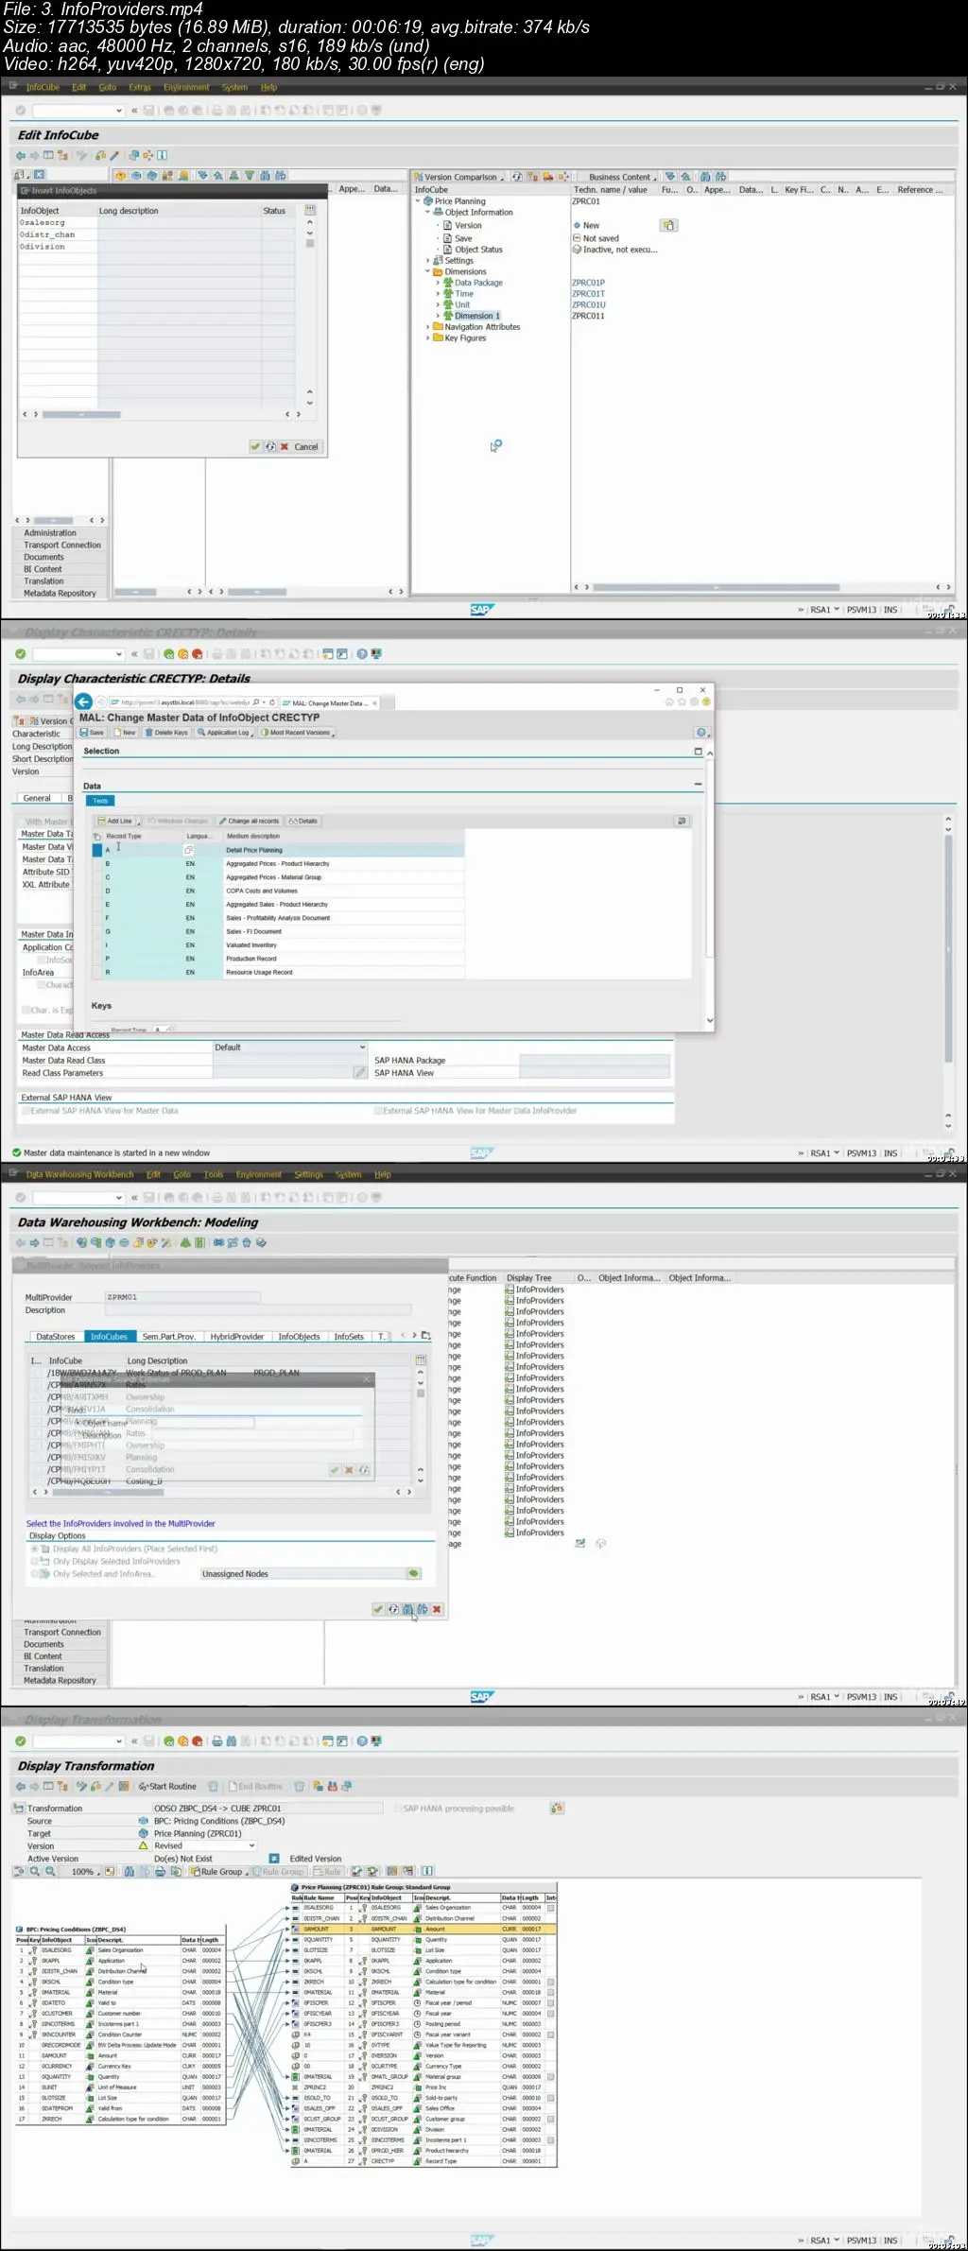968x2251 pixels.
Task: Click information icon in transformation rule toolbar
Action: click(x=427, y=1871)
